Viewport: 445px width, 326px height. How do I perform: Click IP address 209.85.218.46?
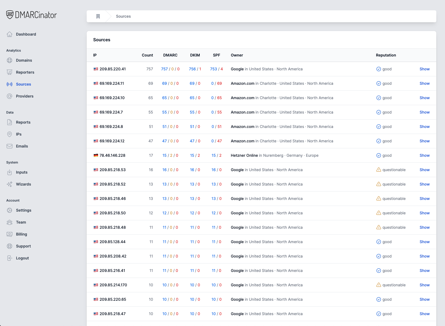click(113, 199)
